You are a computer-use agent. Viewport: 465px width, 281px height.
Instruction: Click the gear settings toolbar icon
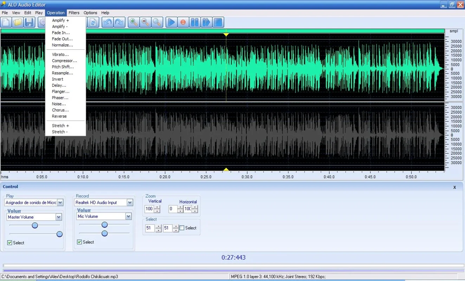(42, 22)
